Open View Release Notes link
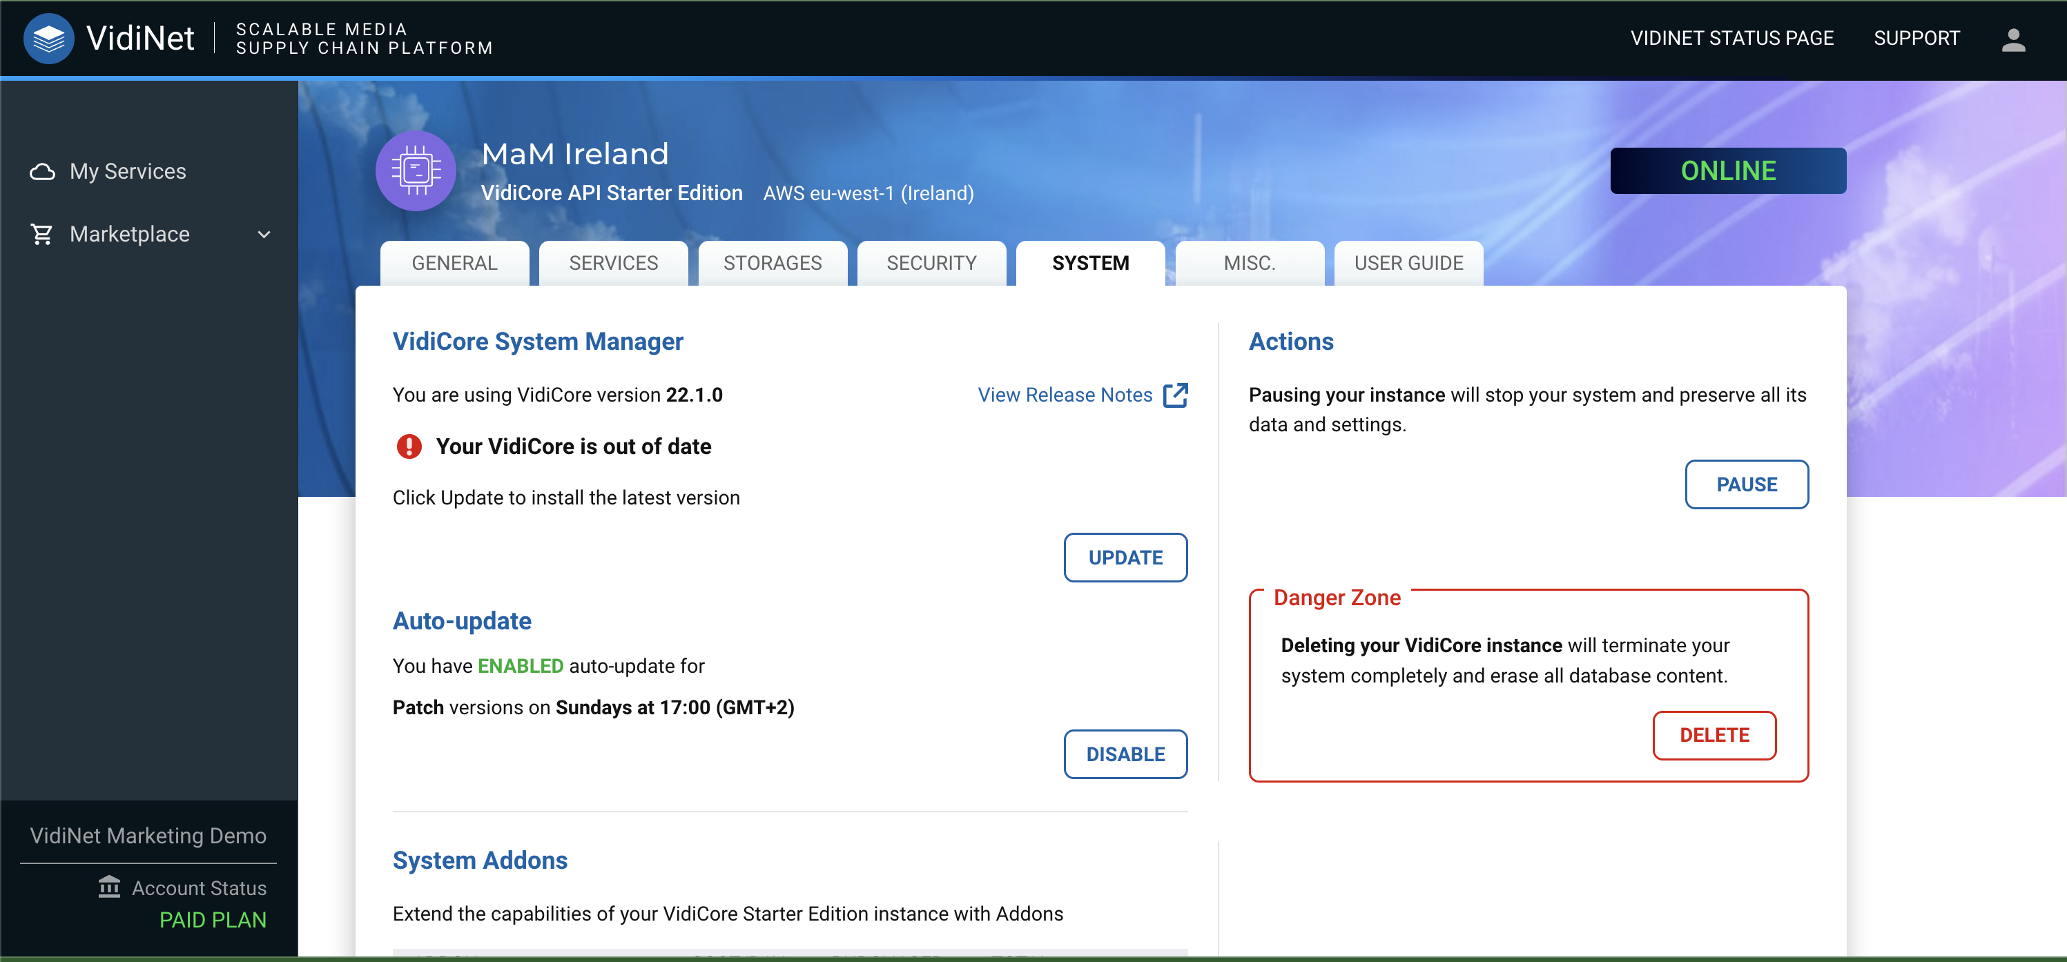Screen dimensions: 2067x962 [1064, 395]
